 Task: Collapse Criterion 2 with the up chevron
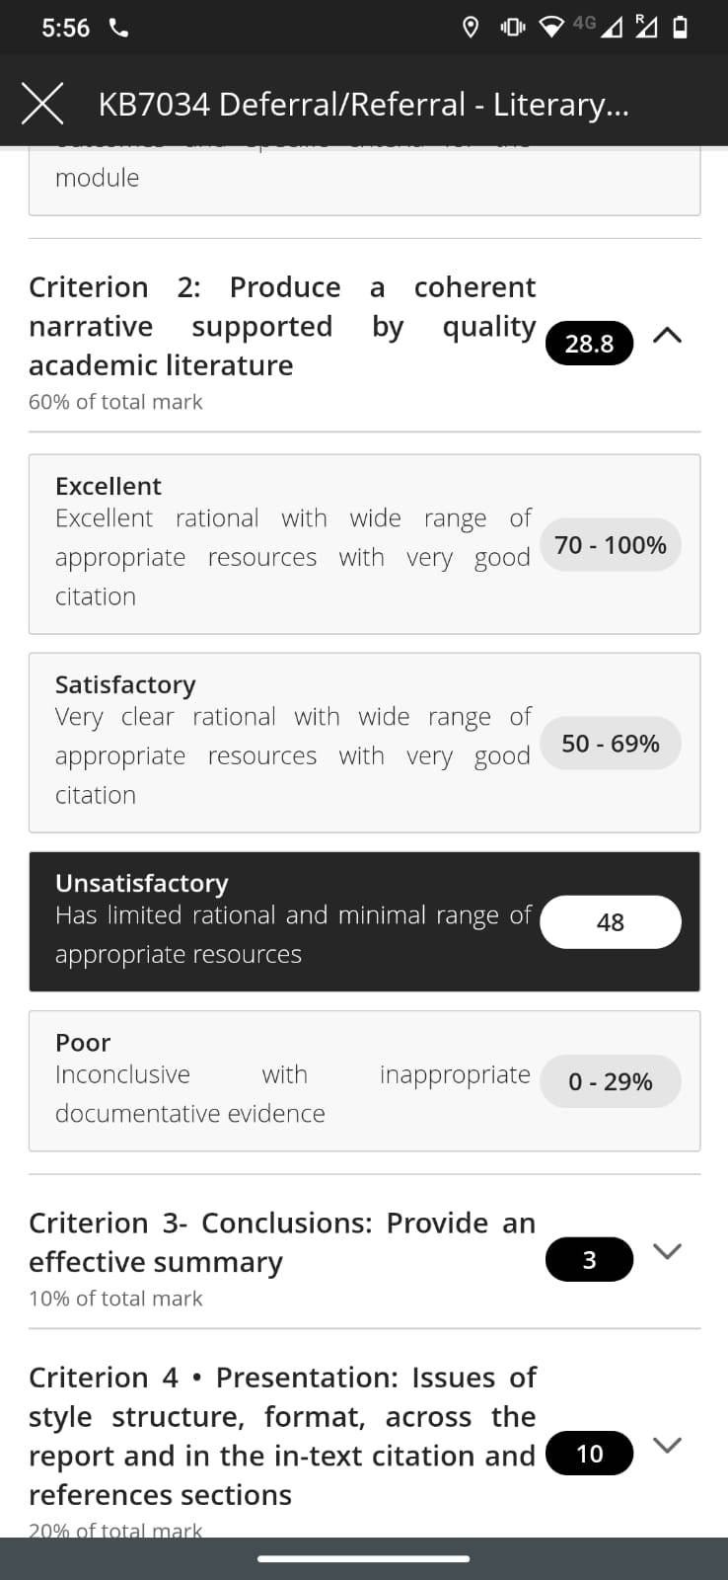coord(668,336)
